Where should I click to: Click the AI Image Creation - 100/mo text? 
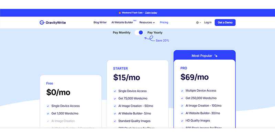pos(203,105)
